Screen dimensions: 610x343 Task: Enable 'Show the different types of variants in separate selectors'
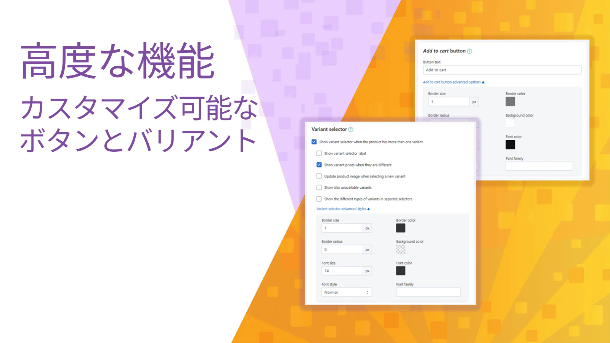coord(319,199)
